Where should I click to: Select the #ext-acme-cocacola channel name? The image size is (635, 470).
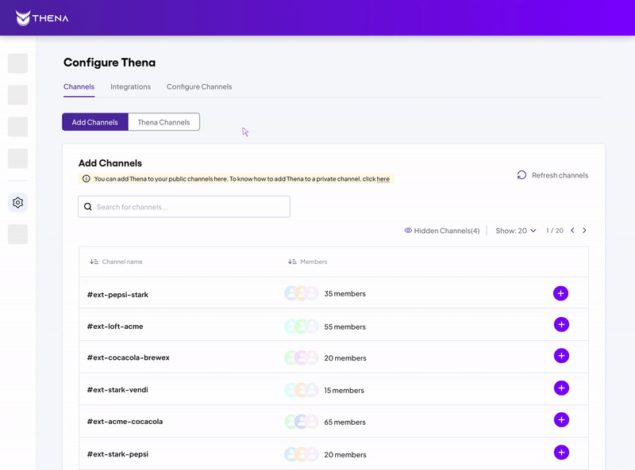[x=125, y=422]
